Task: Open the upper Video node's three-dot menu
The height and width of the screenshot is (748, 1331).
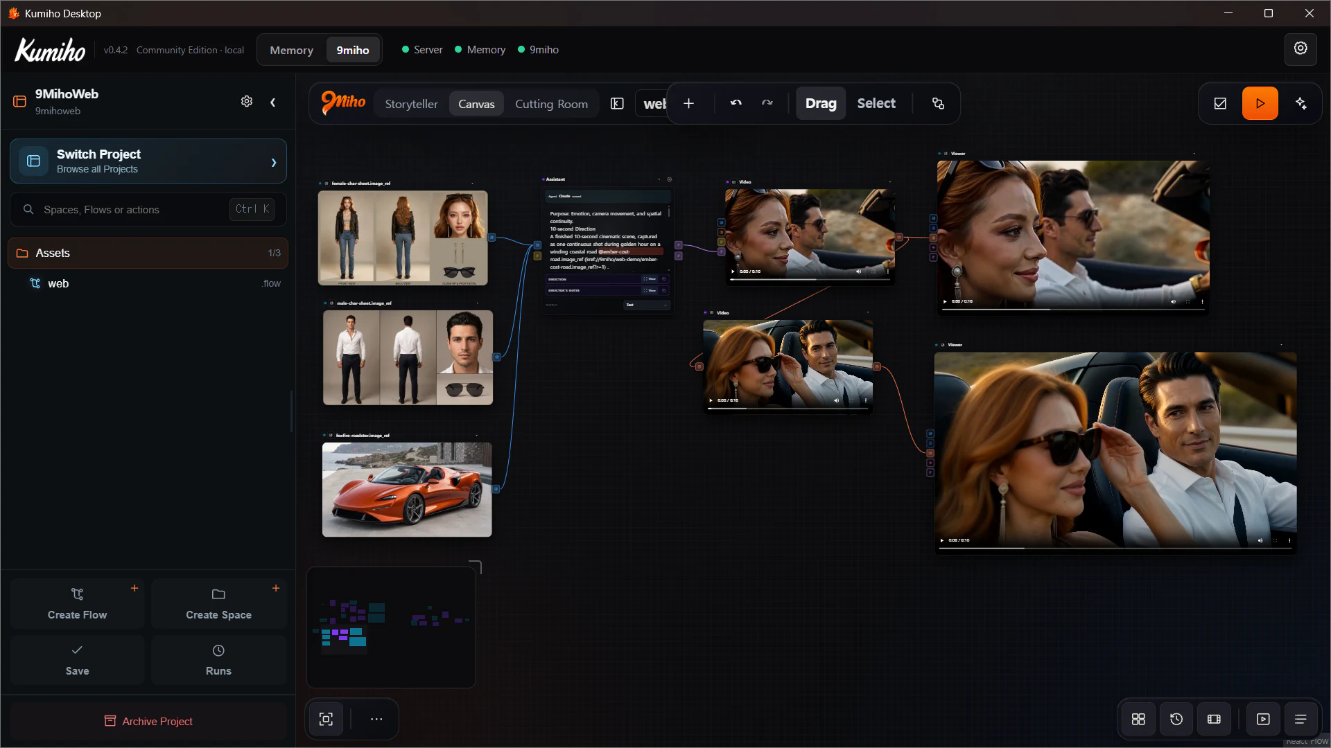Action: [888, 271]
